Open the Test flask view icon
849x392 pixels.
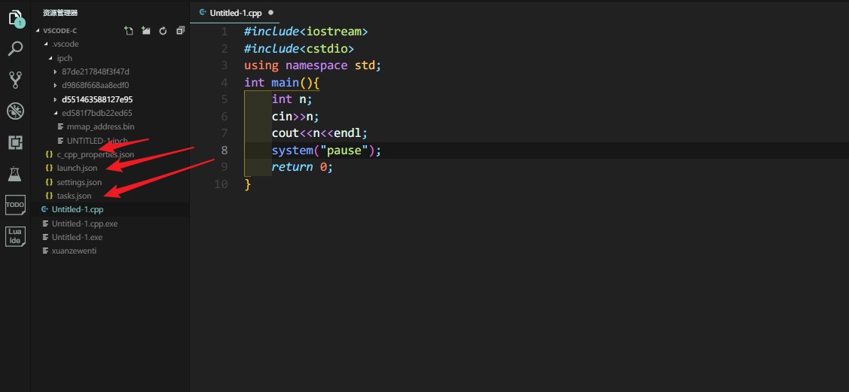coord(16,174)
